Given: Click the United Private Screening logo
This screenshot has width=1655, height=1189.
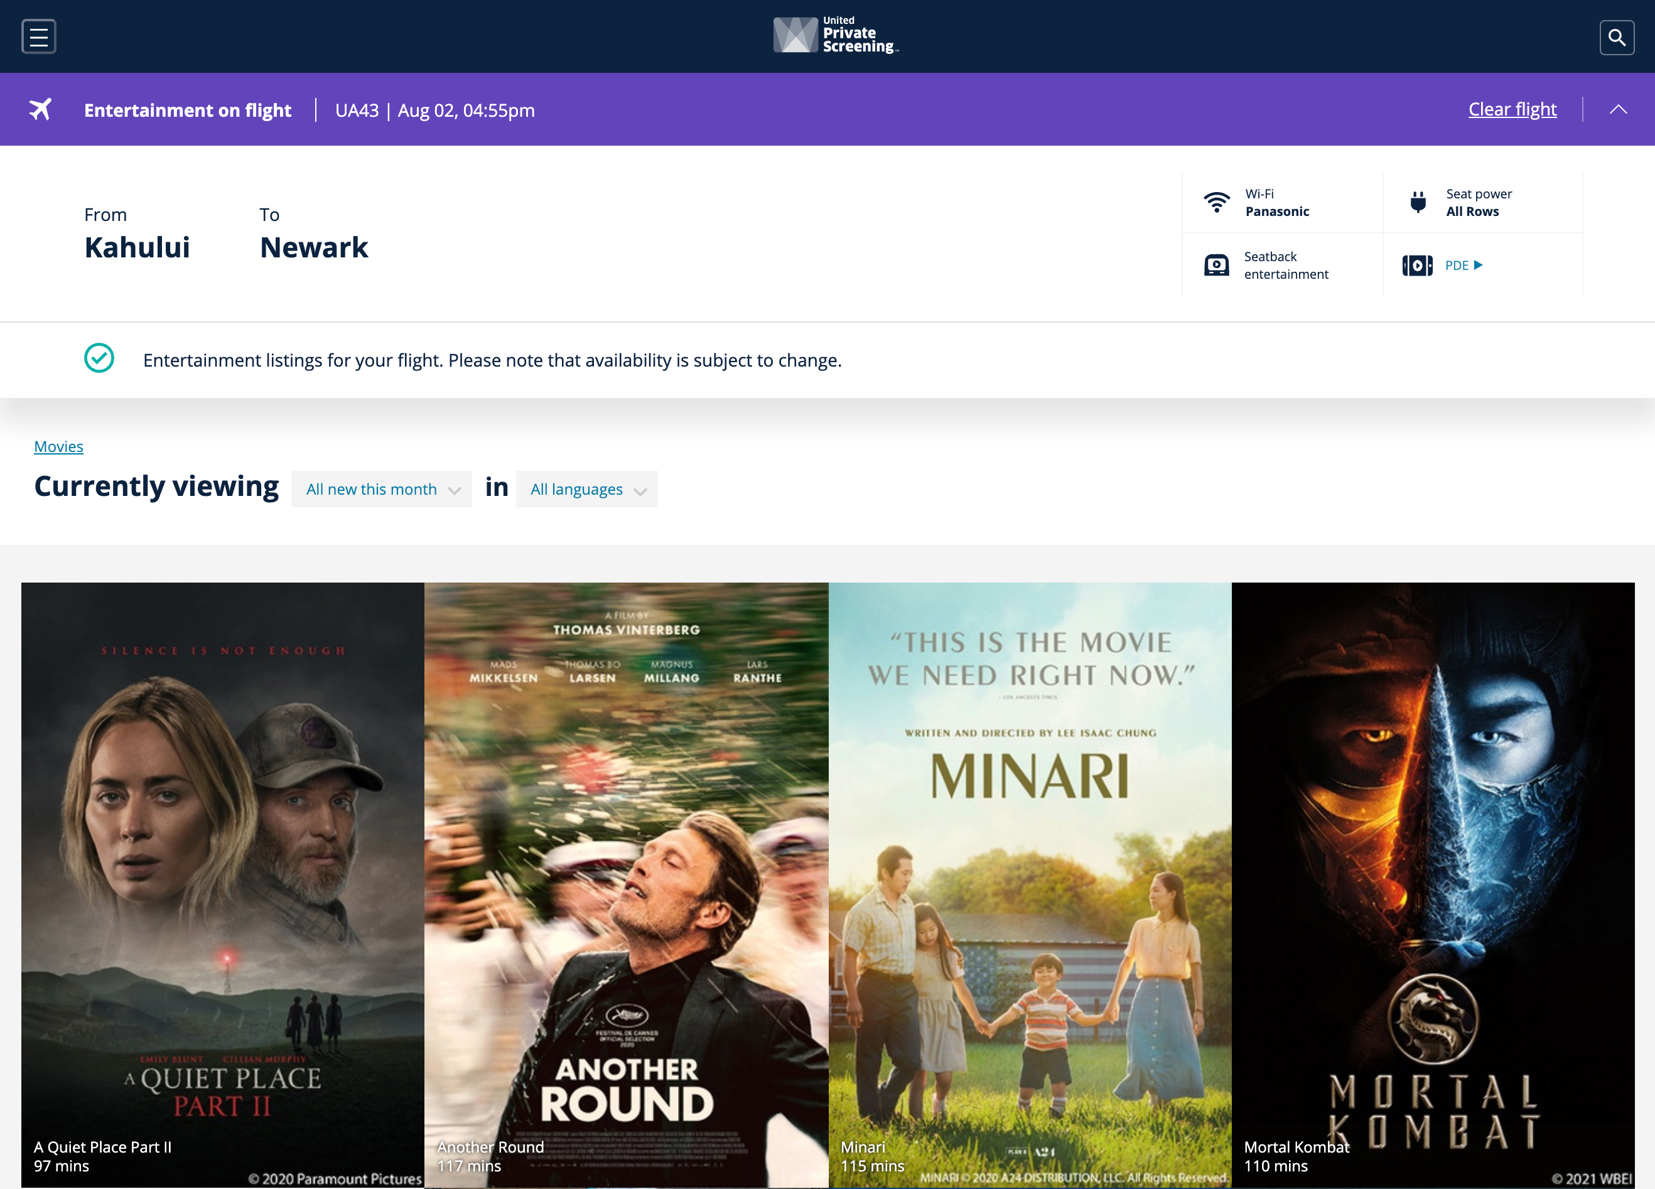Looking at the screenshot, I should 835,35.
